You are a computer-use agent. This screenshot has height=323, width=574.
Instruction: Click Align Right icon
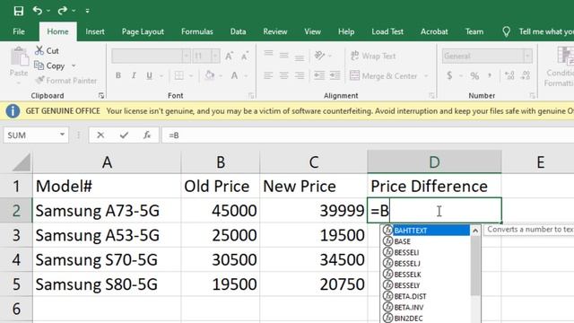tap(300, 75)
